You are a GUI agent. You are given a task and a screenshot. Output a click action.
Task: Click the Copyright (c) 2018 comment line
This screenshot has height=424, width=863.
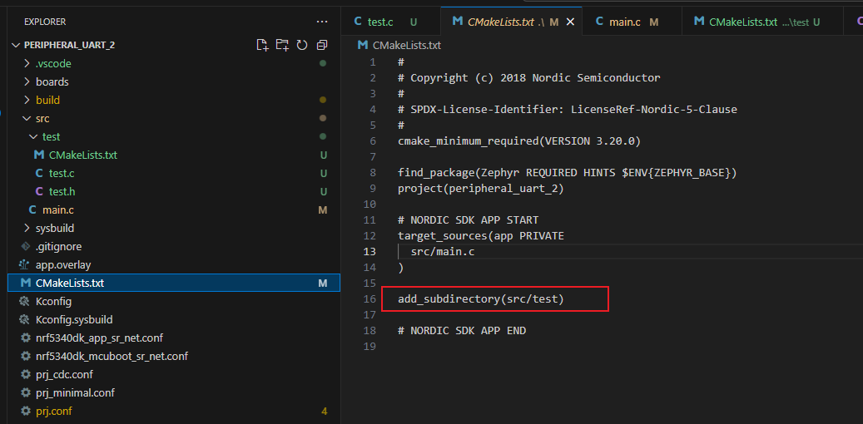pyautogui.click(x=529, y=77)
